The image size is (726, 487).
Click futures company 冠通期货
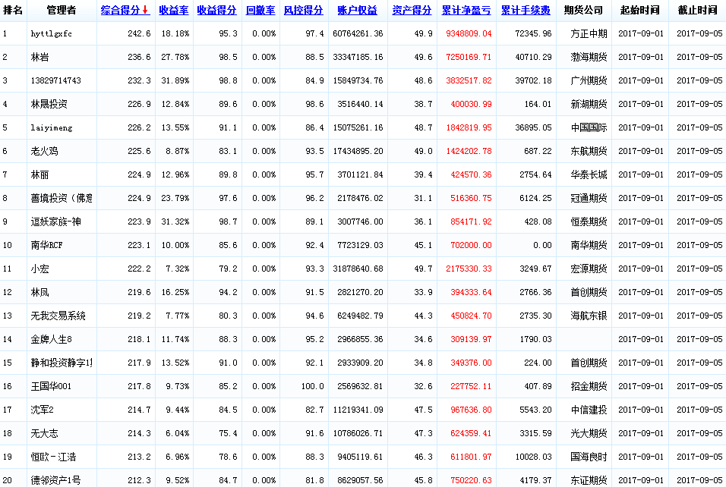pos(589,199)
